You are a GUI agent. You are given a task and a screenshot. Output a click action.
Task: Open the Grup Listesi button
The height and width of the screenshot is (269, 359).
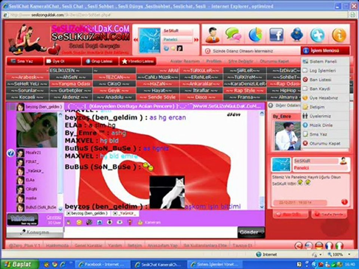[x=100, y=61]
